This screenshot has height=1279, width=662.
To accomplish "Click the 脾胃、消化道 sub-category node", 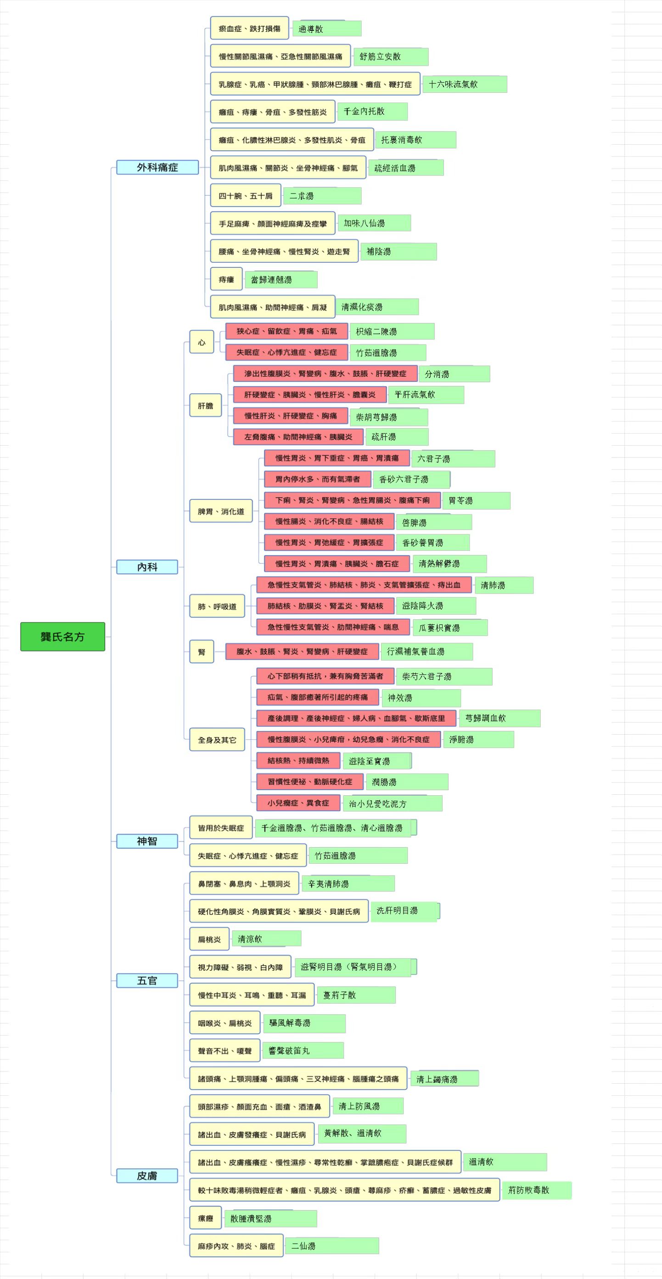I will [221, 511].
